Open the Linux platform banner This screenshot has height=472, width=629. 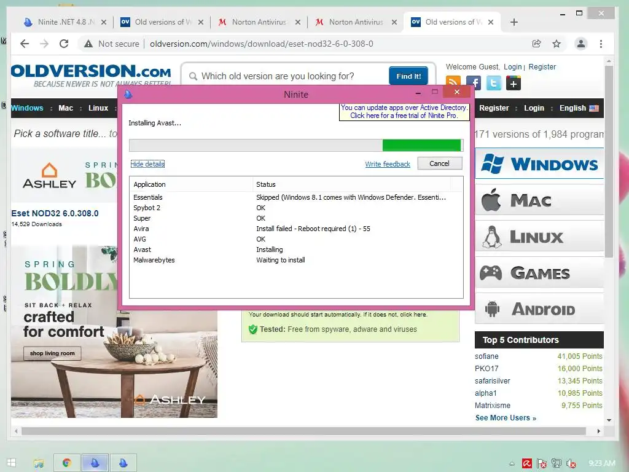(539, 237)
